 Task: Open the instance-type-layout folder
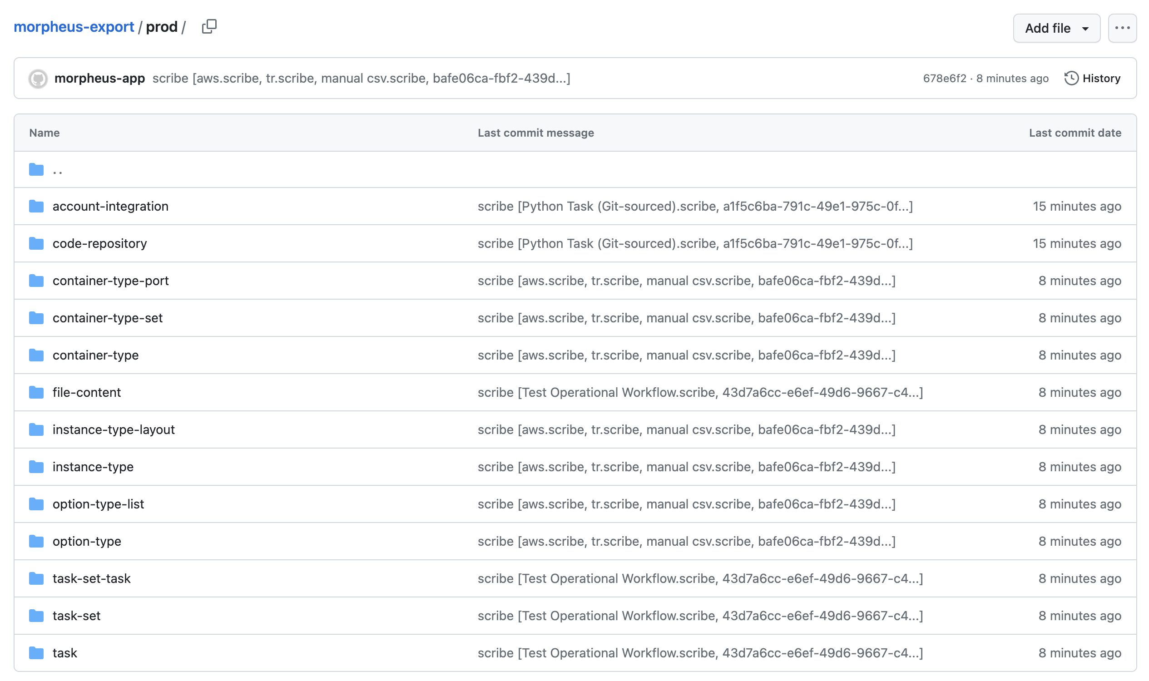pos(114,429)
